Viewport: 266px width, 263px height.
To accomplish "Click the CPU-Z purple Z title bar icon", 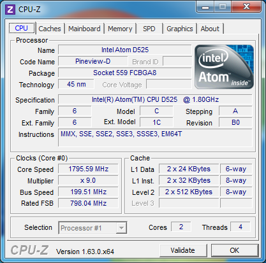I will (10, 10).
